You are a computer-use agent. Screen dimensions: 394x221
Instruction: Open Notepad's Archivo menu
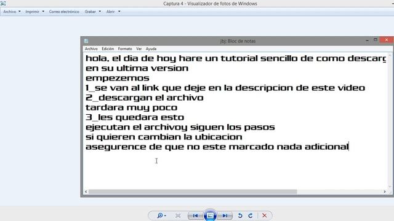point(91,49)
